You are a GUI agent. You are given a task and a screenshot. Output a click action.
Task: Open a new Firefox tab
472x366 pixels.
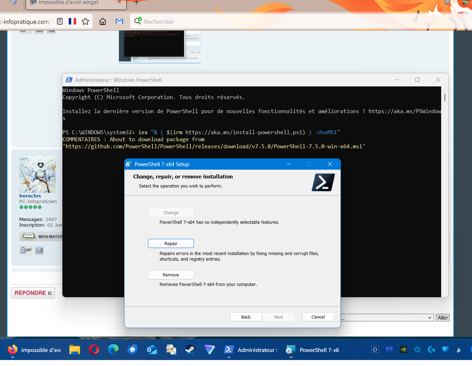click(x=137, y=2)
